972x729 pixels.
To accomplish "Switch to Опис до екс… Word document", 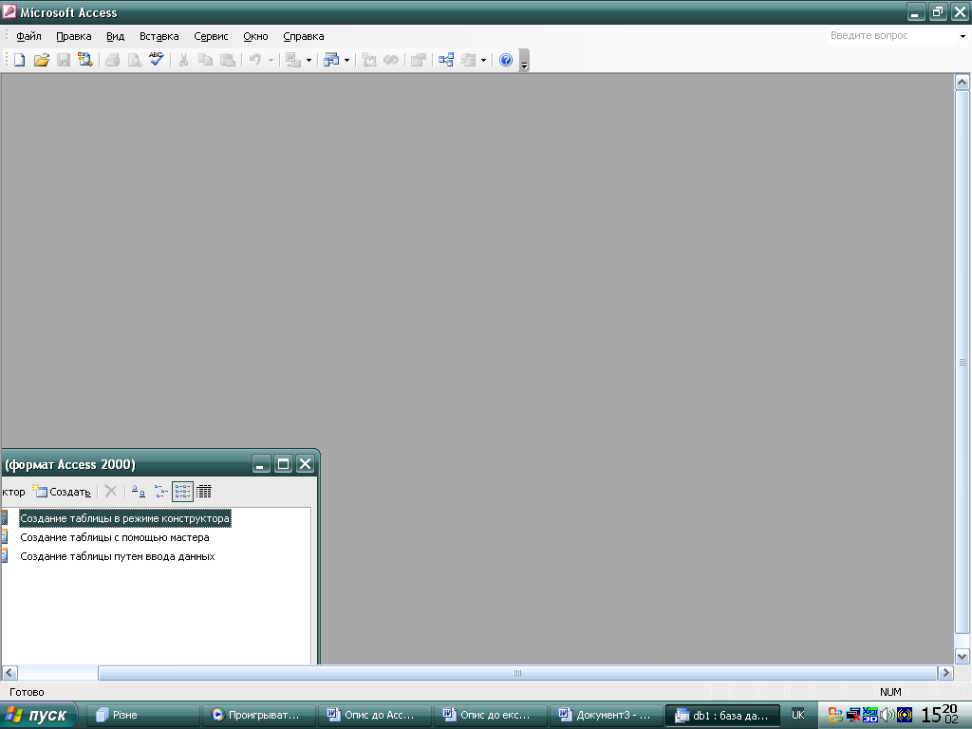I will 491,716.
